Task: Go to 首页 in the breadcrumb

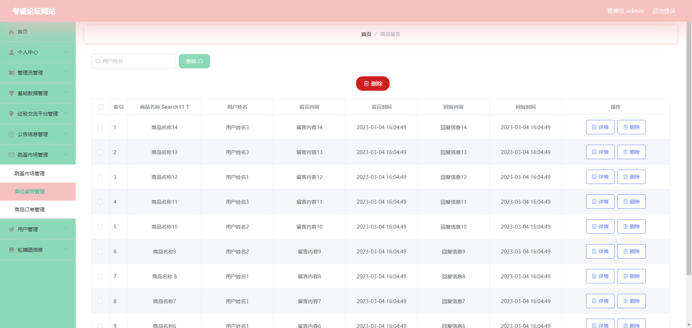Action: [366, 34]
